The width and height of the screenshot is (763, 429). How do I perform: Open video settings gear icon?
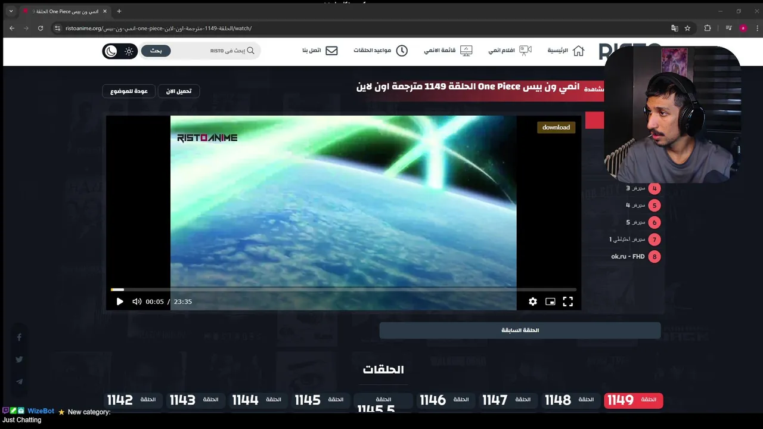(x=533, y=301)
